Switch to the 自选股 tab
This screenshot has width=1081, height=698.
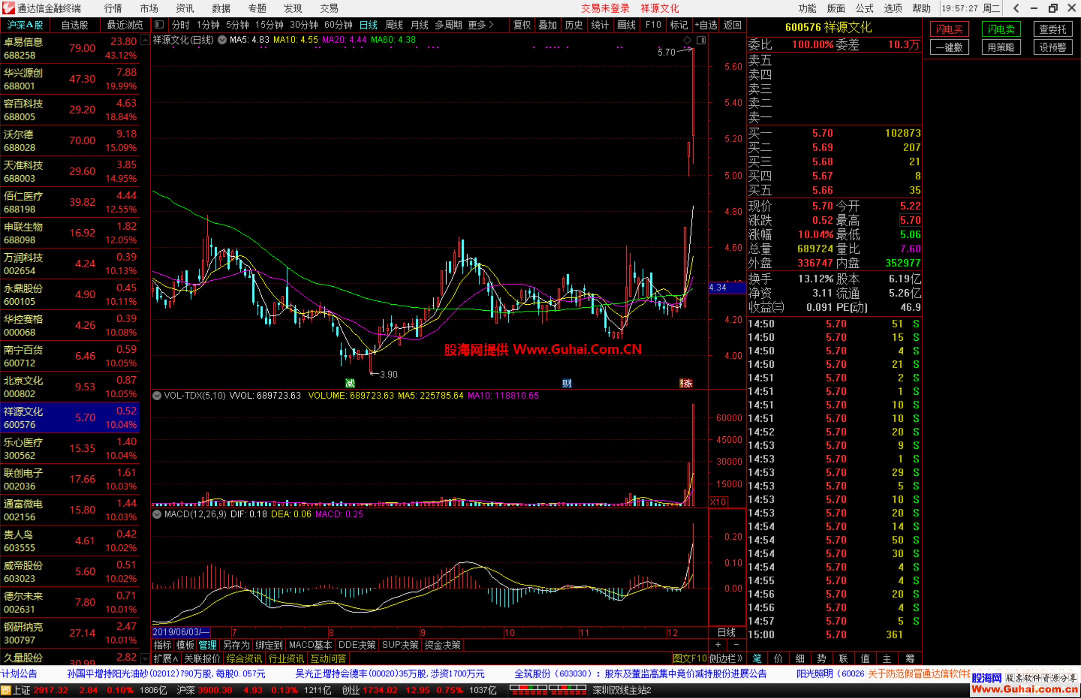click(x=75, y=25)
